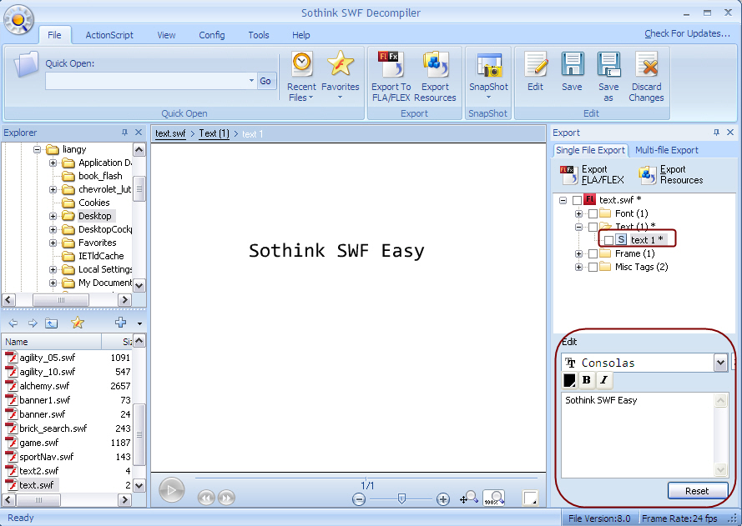Play the SWF movie
Screen dimensions: 742x526
coord(171,490)
